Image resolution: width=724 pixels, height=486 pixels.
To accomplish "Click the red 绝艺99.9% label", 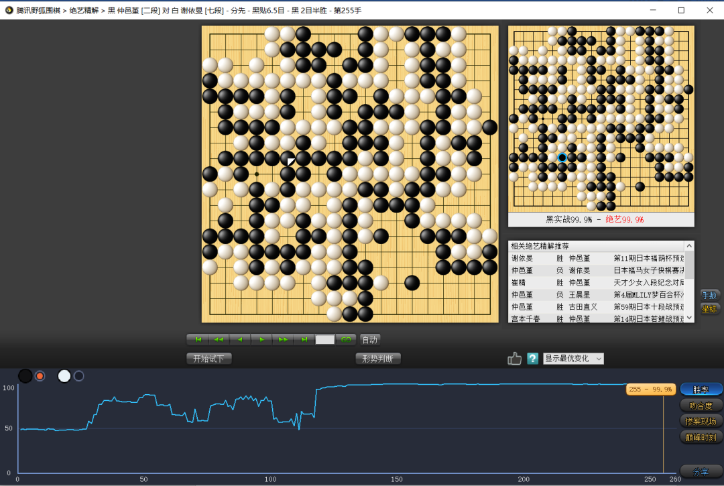I will pos(624,220).
